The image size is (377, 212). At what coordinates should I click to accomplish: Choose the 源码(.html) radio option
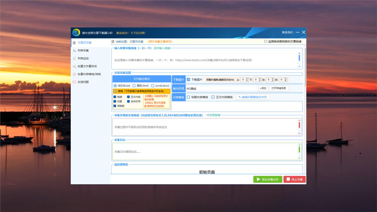pyautogui.click(x=134, y=86)
